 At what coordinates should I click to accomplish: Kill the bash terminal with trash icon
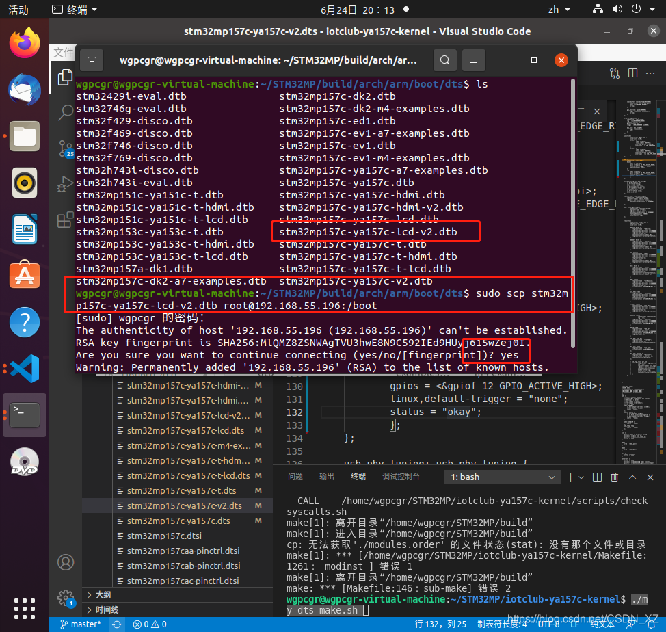pyautogui.click(x=614, y=477)
